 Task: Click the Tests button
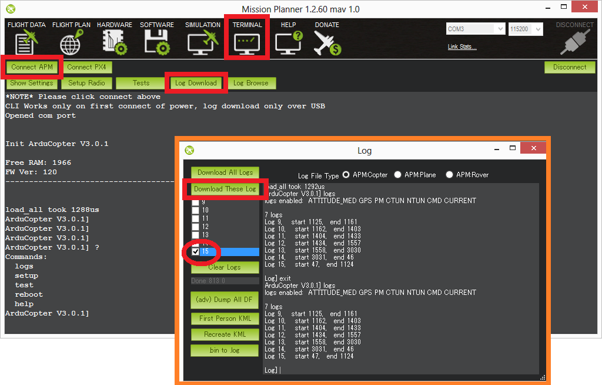click(x=141, y=83)
